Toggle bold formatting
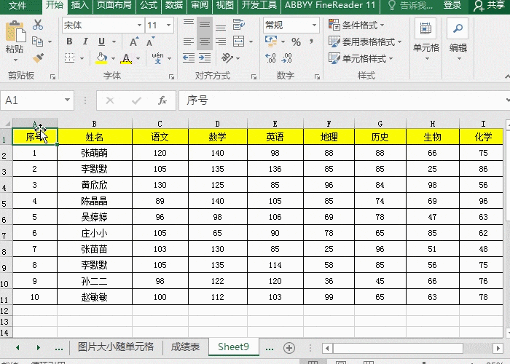 pyautogui.click(x=69, y=41)
